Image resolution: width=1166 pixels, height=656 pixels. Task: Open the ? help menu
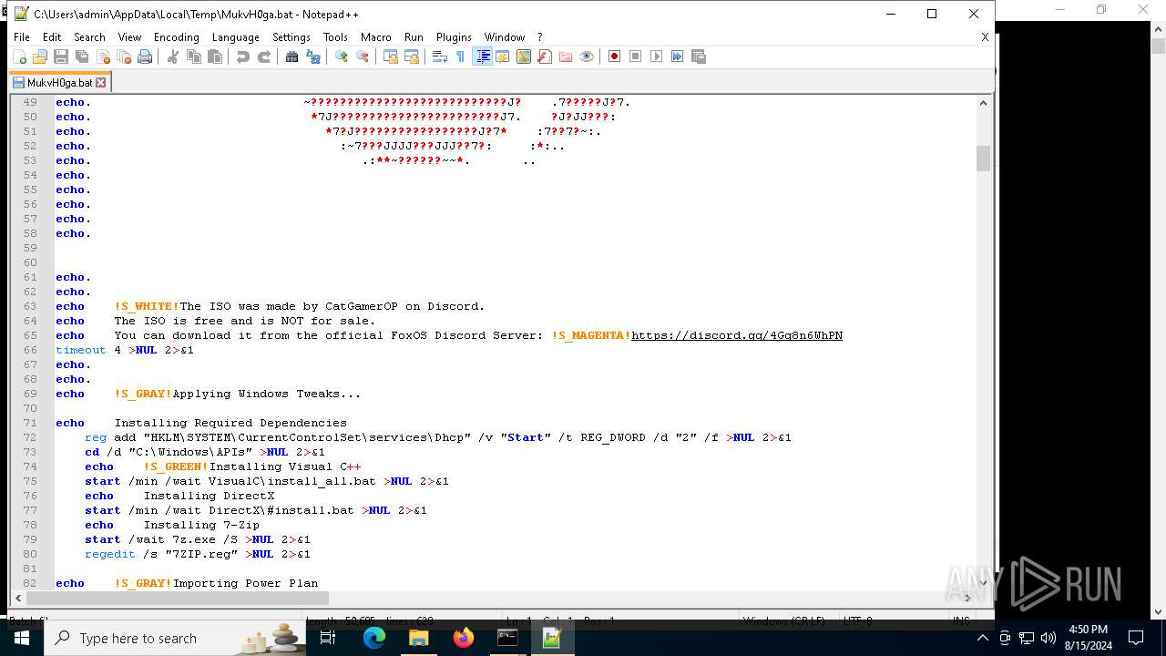540,37
